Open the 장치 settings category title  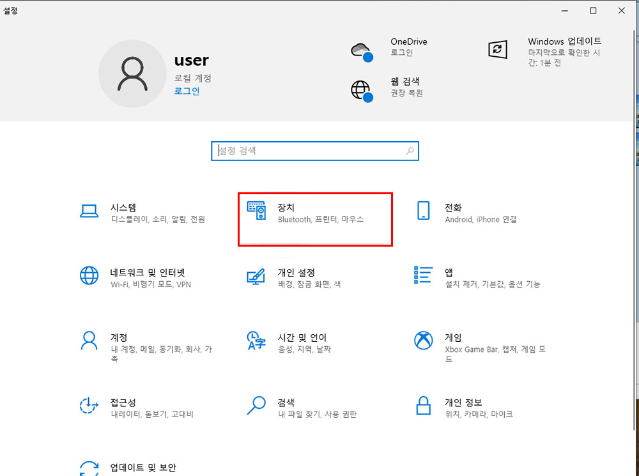[286, 208]
